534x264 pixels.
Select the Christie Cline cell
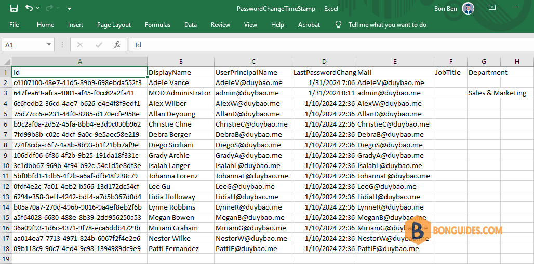(181, 124)
